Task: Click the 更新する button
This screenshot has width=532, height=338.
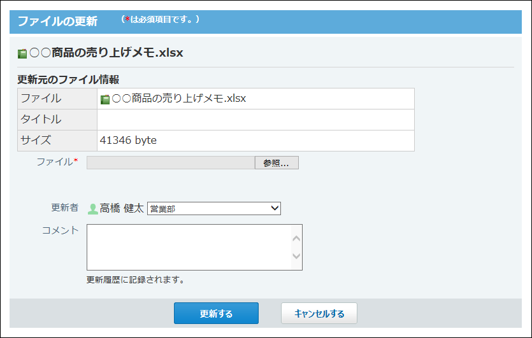Action: [x=216, y=313]
